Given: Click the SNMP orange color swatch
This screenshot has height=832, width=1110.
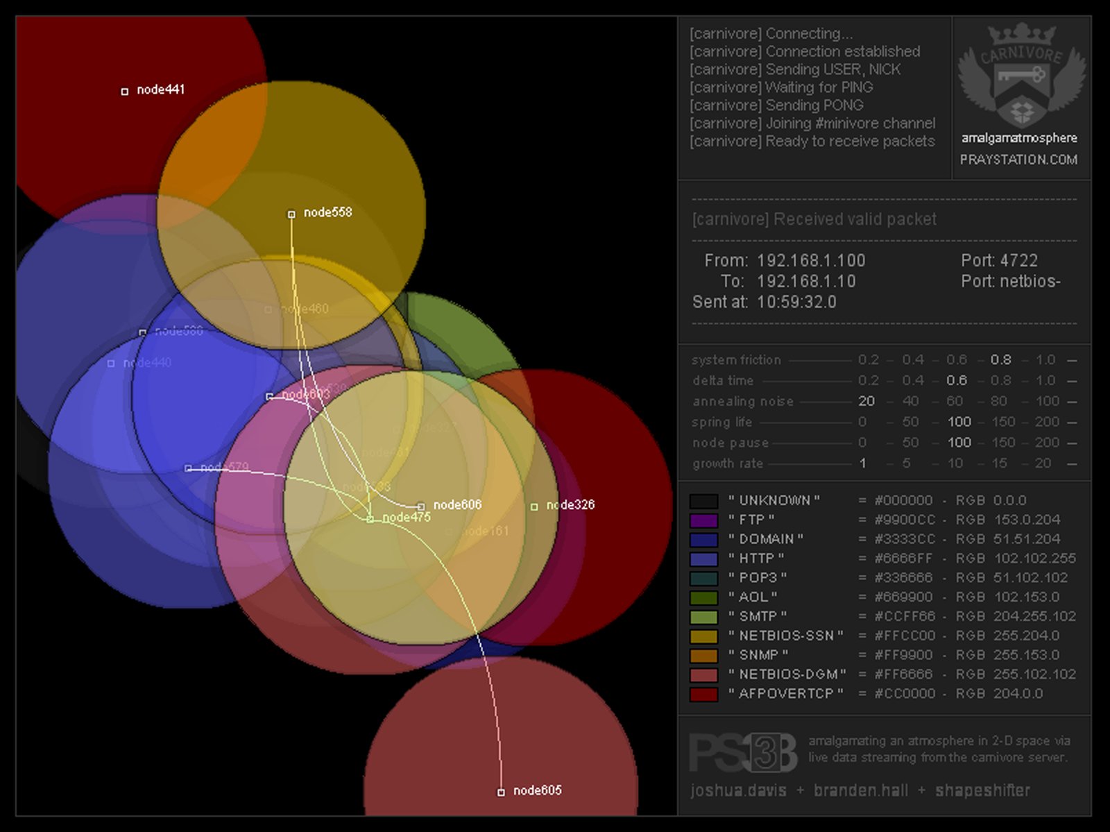Looking at the screenshot, I should point(703,656).
